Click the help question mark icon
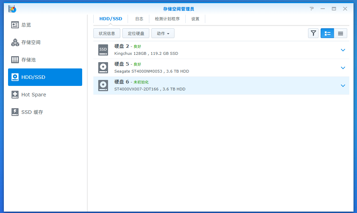The height and width of the screenshot is (213, 357). (x=312, y=9)
